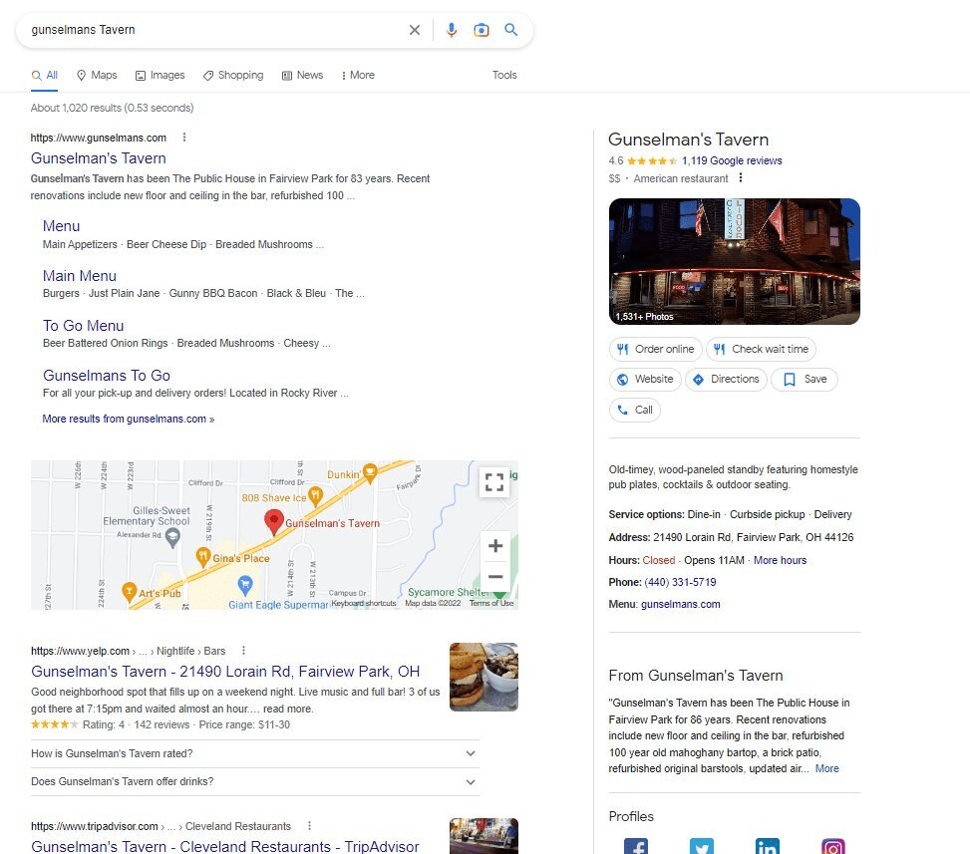
Task: Open the Main Menu sitelink
Action: (x=79, y=276)
